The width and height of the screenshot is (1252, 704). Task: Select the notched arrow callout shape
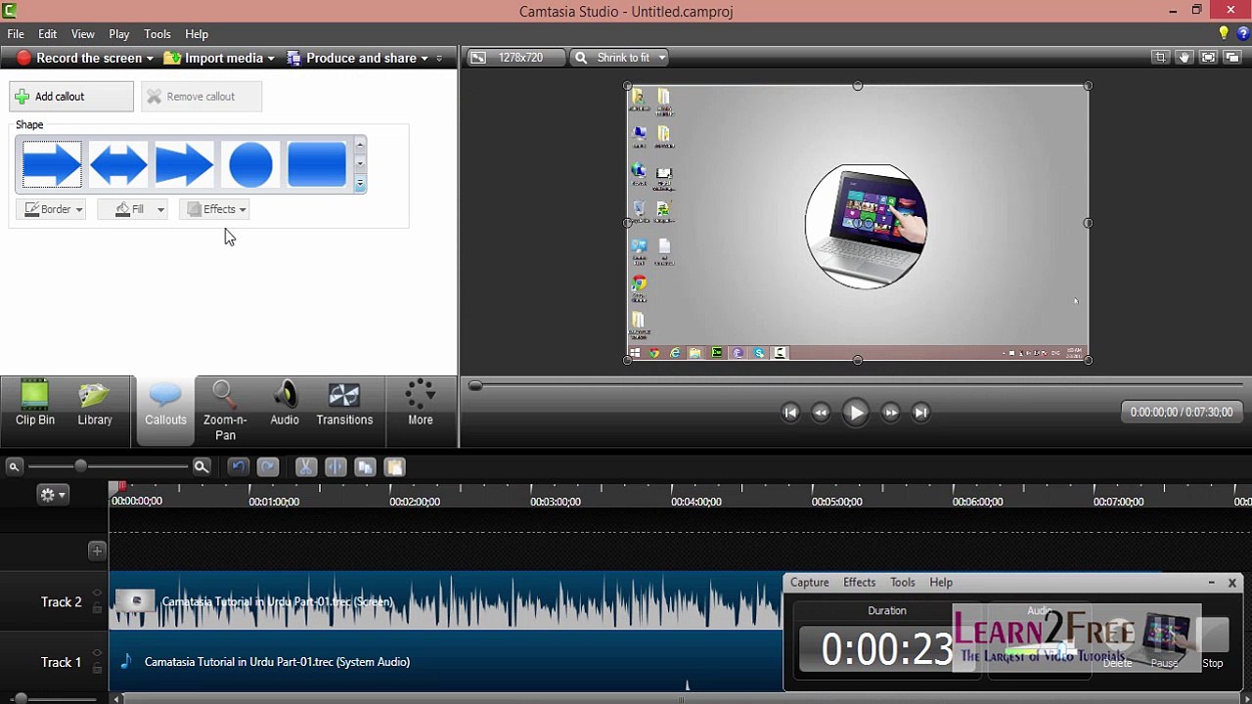[184, 164]
